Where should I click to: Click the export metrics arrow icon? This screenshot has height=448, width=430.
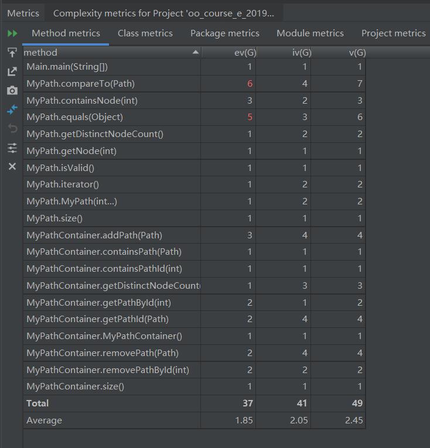[x=12, y=71]
